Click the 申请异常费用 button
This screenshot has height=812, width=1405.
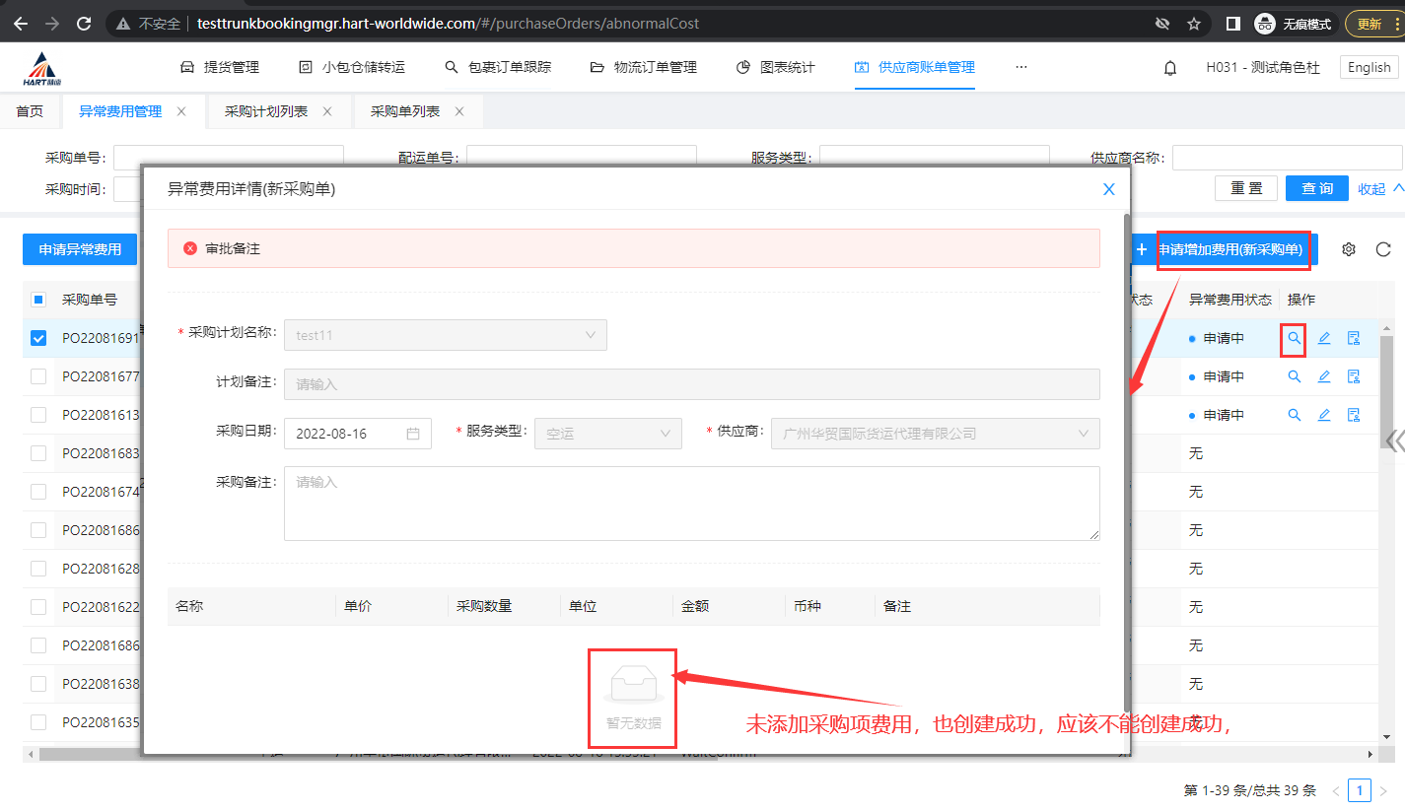tap(80, 249)
